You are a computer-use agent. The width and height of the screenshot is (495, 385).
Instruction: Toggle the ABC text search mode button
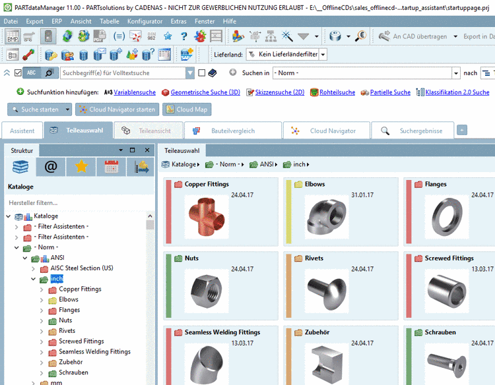(x=32, y=73)
